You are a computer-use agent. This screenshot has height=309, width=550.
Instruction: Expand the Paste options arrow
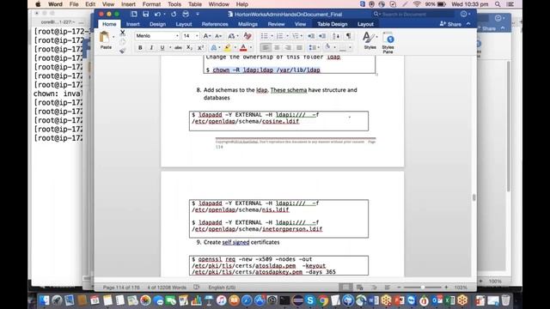pos(113,37)
